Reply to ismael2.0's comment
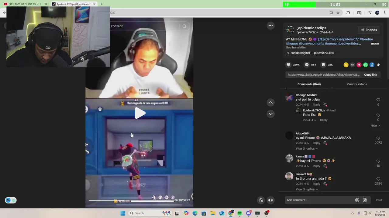Screen dimensions: 389x218 [316, 184]
